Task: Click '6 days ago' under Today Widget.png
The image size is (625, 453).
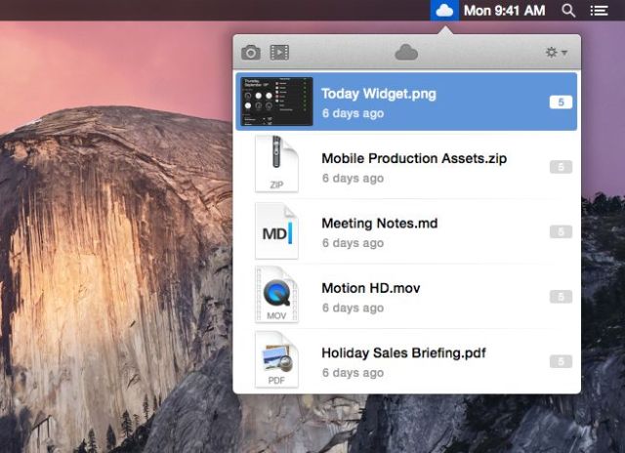Action: pyautogui.click(x=353, y=113)
